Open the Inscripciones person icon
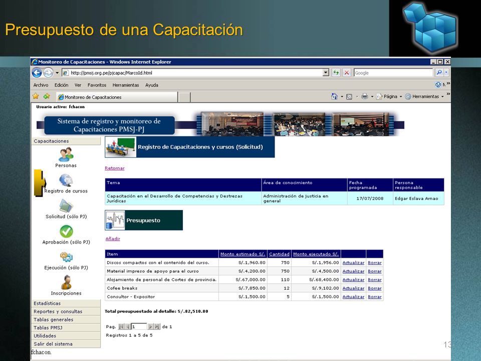The height and width of the screenshot is (361, 481). pyautogui.click(x=66, y=282)
